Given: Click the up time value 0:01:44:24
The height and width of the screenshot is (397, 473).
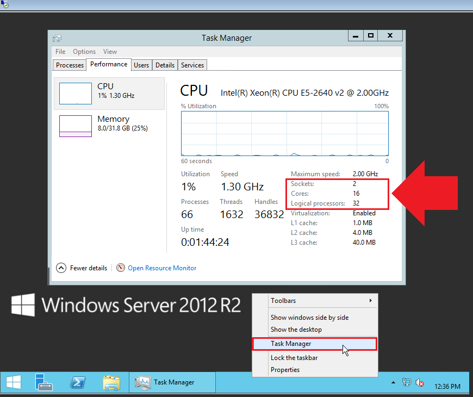Looking at the screenshot, I should pyautogui.click(x=205, y=242).
